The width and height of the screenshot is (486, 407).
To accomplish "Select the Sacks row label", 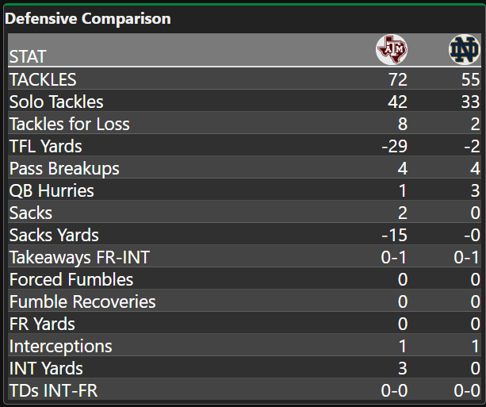I will pyautogui.click(x=31, y=213).
